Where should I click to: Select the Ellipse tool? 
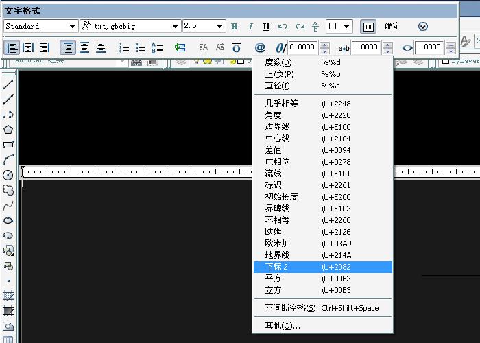click(8, 220)
